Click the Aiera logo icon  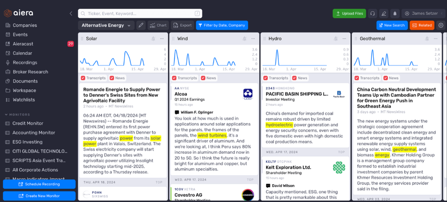8,13
